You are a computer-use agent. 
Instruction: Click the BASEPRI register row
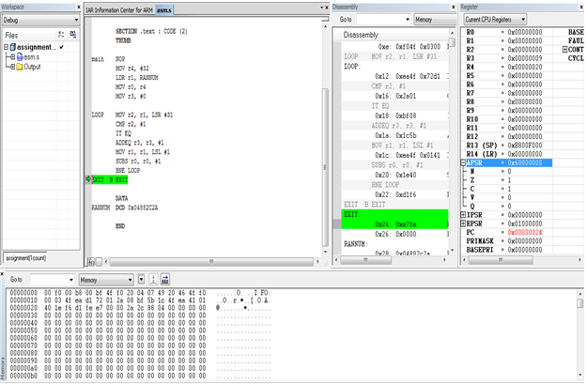coord(504,250)
